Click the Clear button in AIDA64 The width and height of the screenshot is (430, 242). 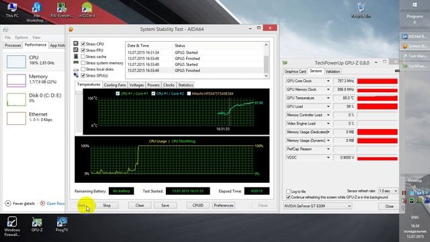coord(140,205)
